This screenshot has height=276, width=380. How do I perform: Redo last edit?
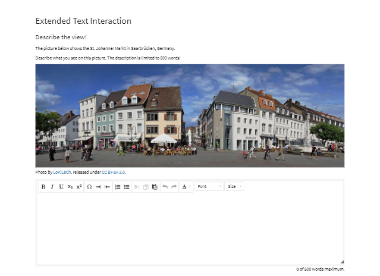[174, 187]
